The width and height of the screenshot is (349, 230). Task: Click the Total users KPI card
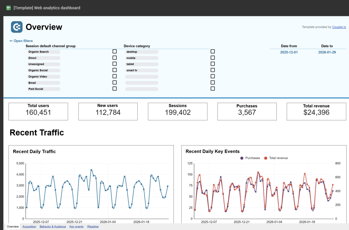coord(38,111)
